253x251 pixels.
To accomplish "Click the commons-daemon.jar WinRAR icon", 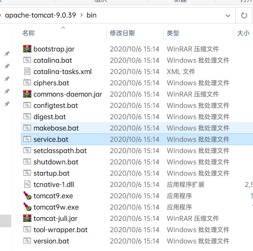I will pos(27,94).
